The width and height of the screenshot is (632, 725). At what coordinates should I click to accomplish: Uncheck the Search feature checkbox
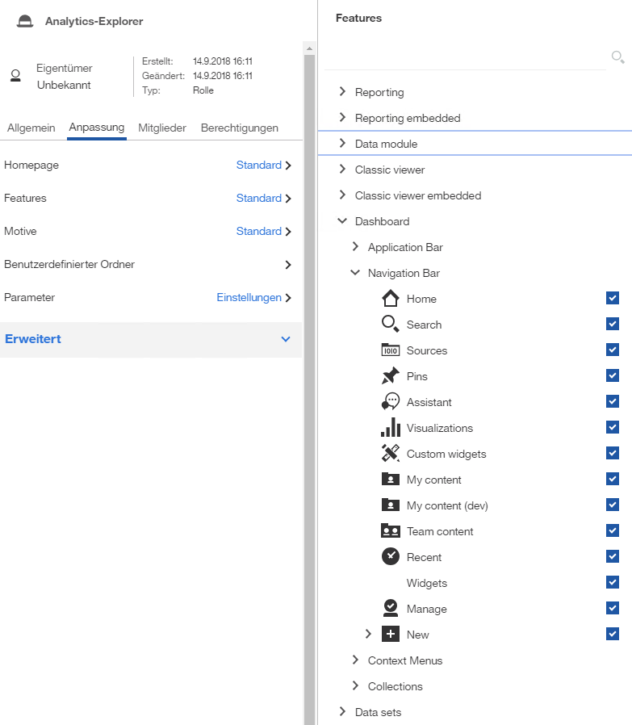pos(613,325)
